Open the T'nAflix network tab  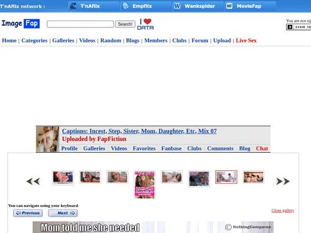pos(94,6)
